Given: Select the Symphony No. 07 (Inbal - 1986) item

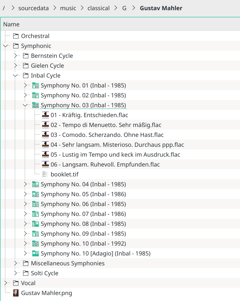Looking at the screenshot, I should [84, 214].
